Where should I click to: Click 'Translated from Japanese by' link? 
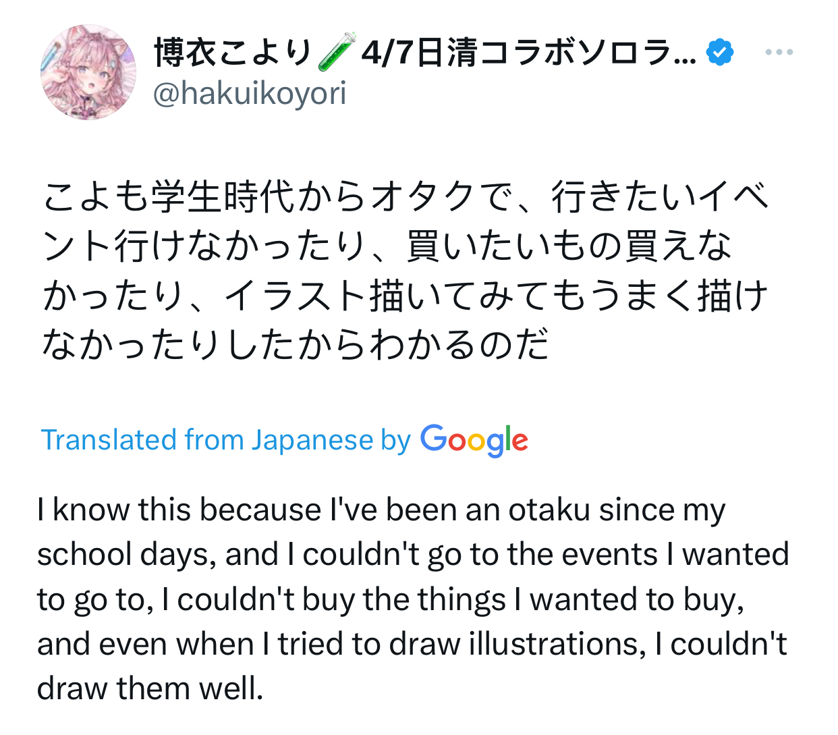(x=226, y=440)
